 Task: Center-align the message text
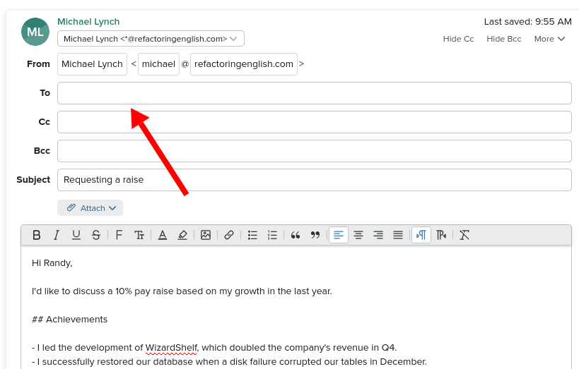pyautogui.click(x=358, y=235)
